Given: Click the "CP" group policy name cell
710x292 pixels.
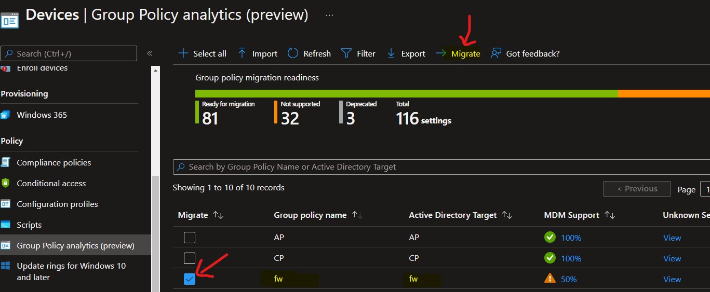Looking at the screenshot, I should (279, 258).
